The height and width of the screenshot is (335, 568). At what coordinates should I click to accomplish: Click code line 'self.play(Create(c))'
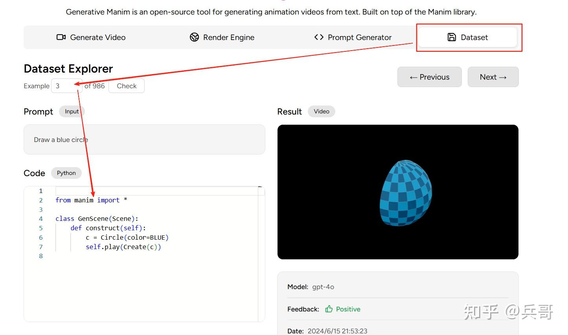(x=123, y=247)
